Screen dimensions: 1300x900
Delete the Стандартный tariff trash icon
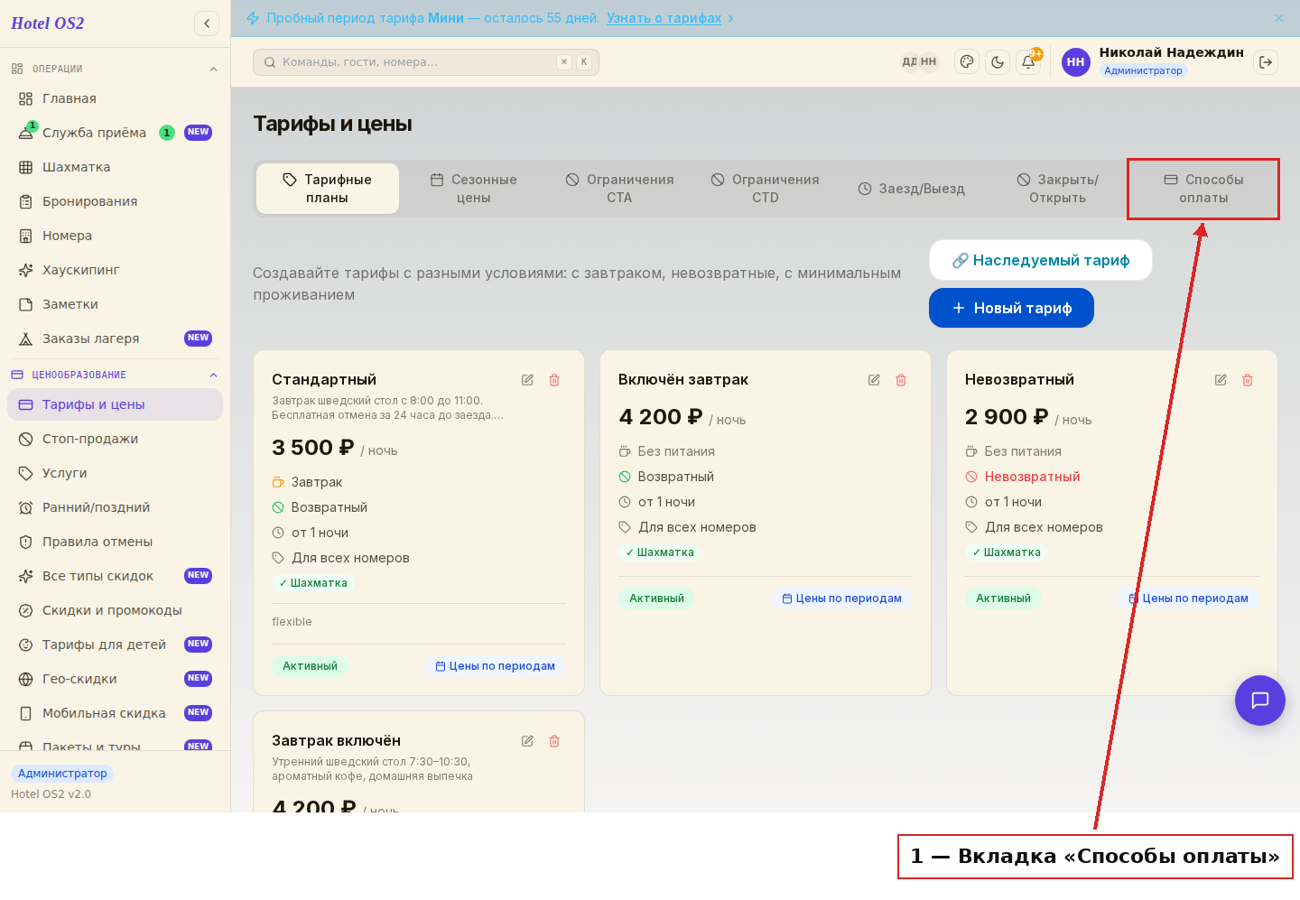554,380
